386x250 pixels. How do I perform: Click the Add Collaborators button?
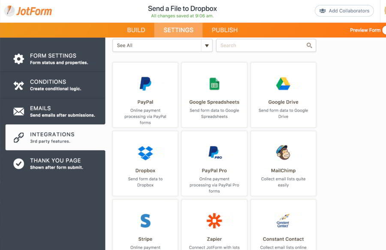pos(344,11)
